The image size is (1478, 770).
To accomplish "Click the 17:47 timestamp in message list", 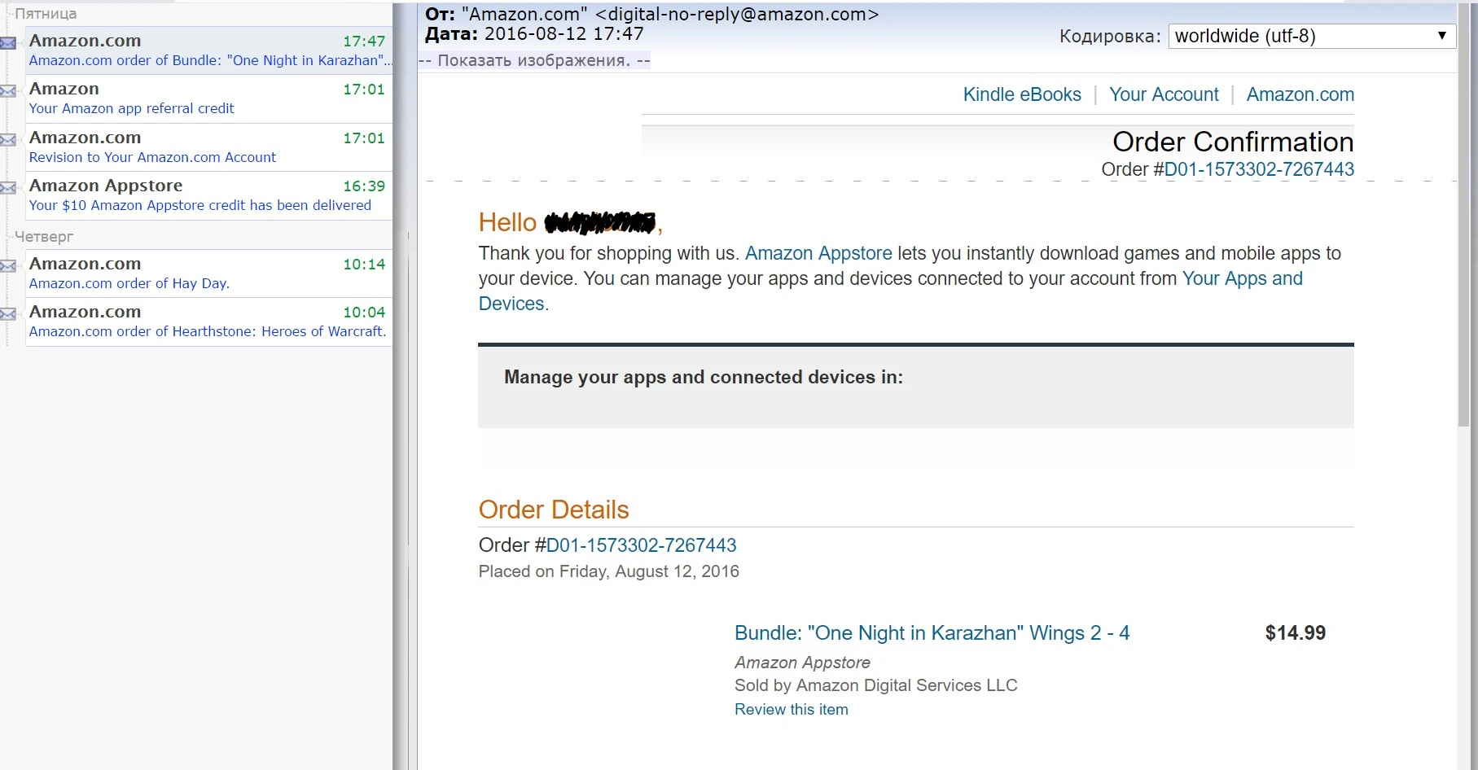I will click(x=364, y=41).
